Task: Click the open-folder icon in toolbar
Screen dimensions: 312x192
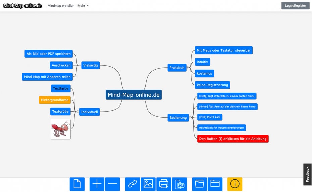Action: (199, 184)
